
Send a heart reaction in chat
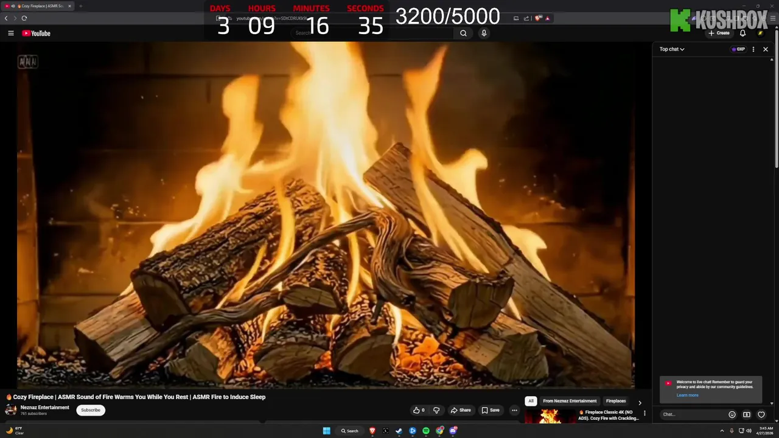click(761, 415)
